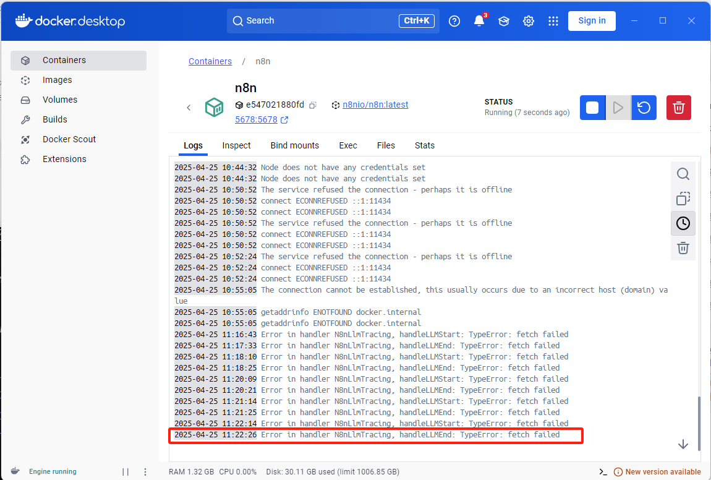711x480 pixels.
Task: Open Docker Scout in the sidebar
Action: pyautogui.click(x=79, y=139)
